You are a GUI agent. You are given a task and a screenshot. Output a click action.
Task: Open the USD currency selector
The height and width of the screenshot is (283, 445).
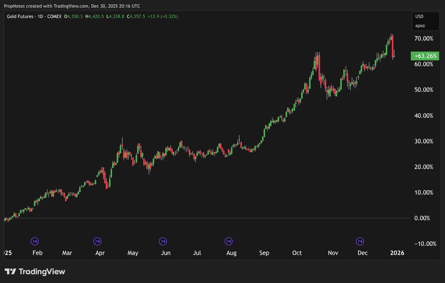[419, 16]
